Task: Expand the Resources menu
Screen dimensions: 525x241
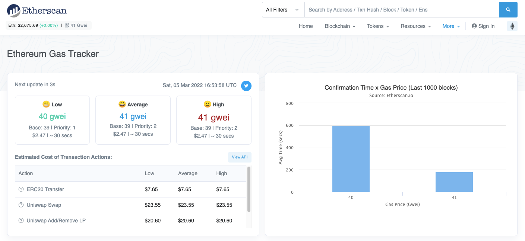Action: point(415,26)
